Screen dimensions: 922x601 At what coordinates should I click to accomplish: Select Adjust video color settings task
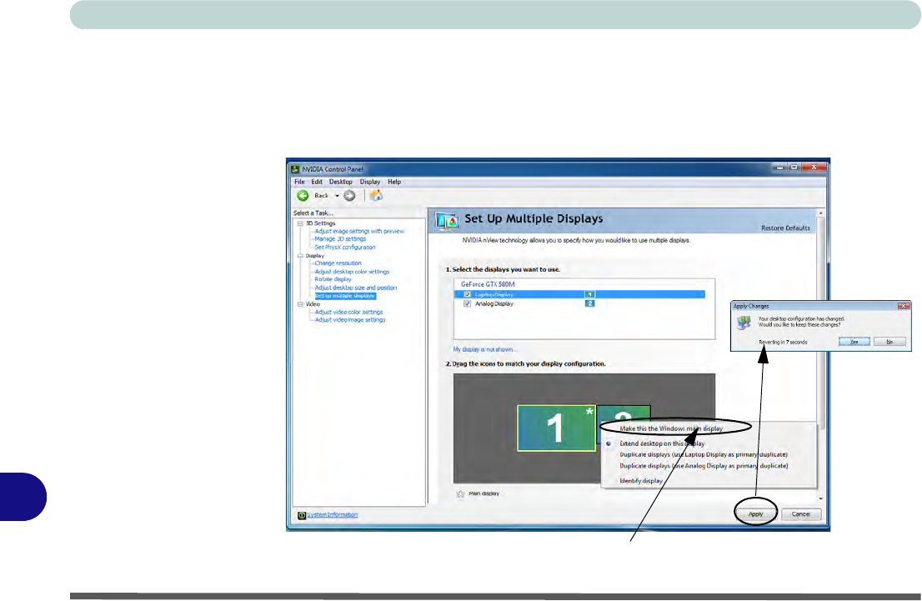[348, 313]
